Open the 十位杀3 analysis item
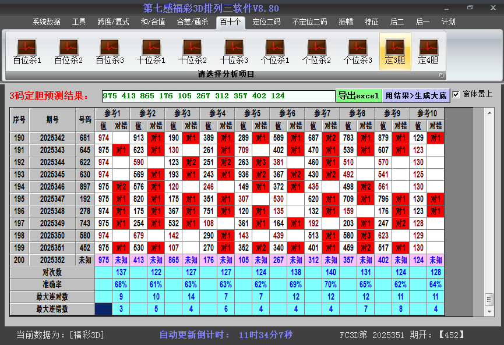 234,51
